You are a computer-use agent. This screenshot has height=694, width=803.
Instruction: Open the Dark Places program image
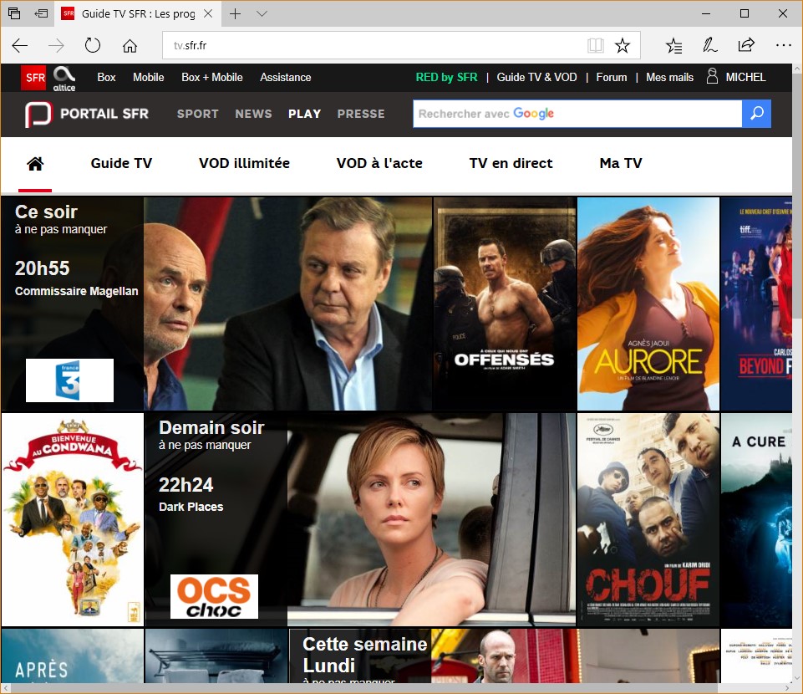click(x=431, y=520)
